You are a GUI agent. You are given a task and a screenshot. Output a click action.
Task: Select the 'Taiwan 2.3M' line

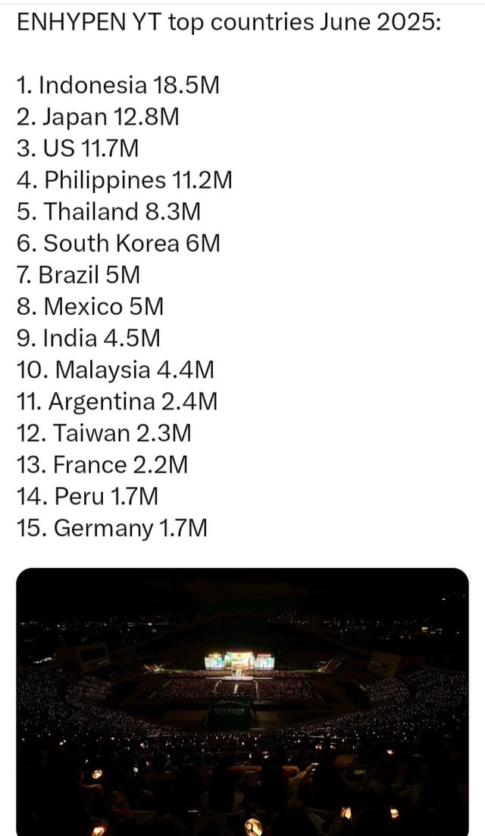pyautogui.click(x=104, y=433)
